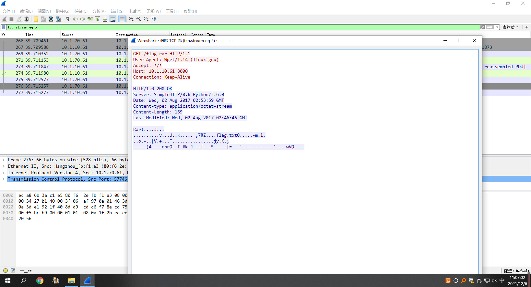This screenshot has height=287, width=531.
Task: Select packet 277 in packet list
Action: (64, 92)
